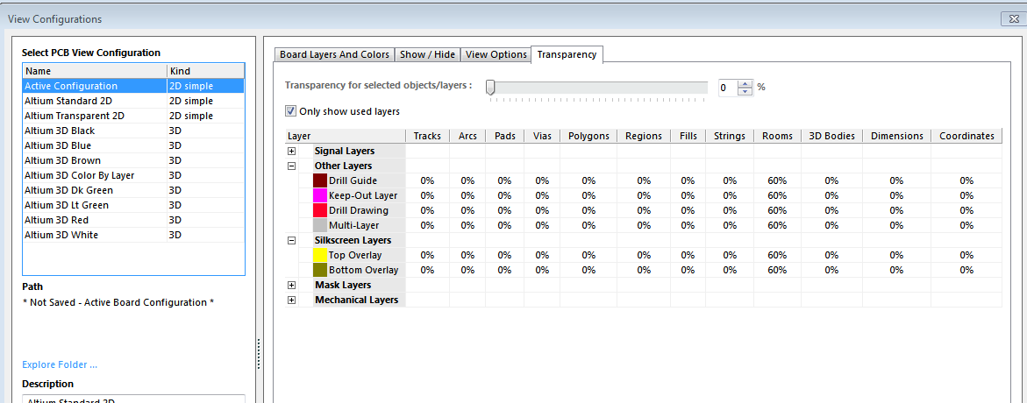
Task: Click the Kind column header
Action: tap(205, 71)
